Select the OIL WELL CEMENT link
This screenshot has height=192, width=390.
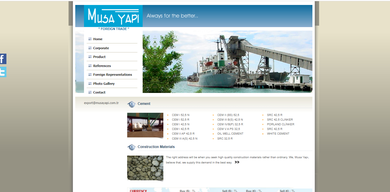coord(230,134)
